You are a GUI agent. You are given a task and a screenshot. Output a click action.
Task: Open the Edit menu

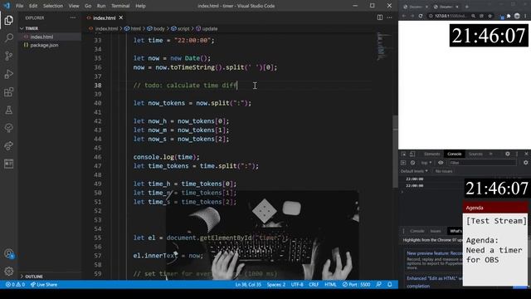point(33,6)
